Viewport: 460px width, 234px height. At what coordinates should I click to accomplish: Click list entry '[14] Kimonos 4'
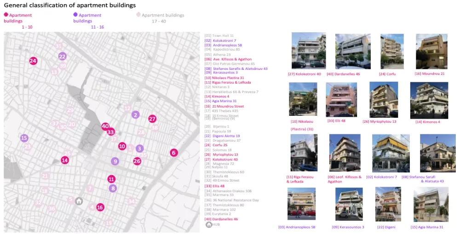pyautogui.click(x=217, y=97)
